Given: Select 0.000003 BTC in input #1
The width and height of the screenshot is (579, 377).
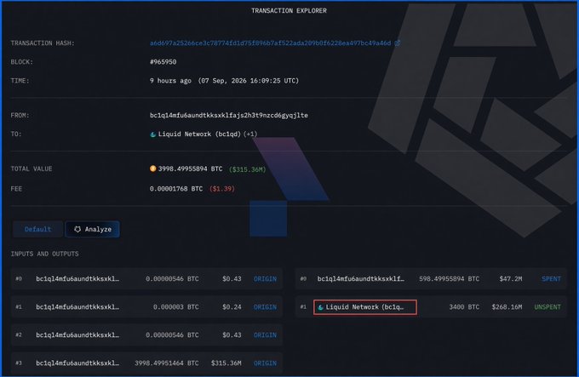Looking at the screenshot, I should [x=175, y=307].
